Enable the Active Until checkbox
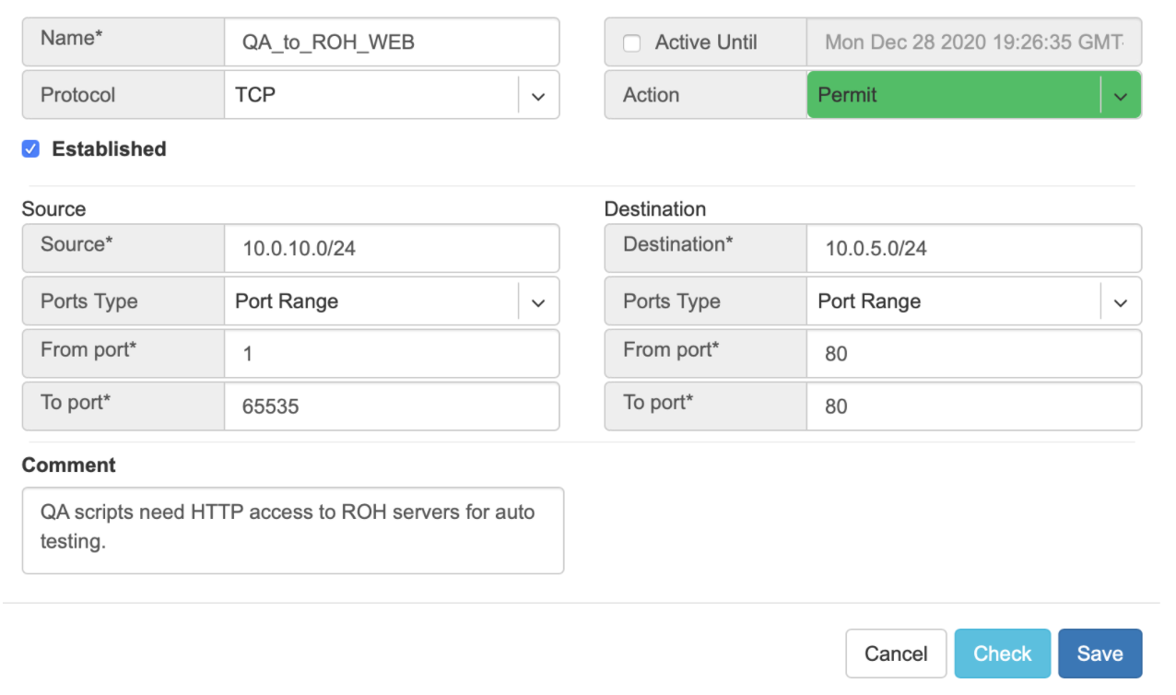Viewport: 1176px width, 695px height. point(631,43)
